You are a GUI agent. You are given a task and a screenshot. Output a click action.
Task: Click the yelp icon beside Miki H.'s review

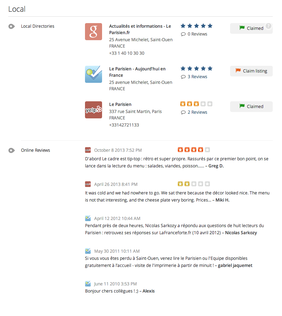[88, 184]
